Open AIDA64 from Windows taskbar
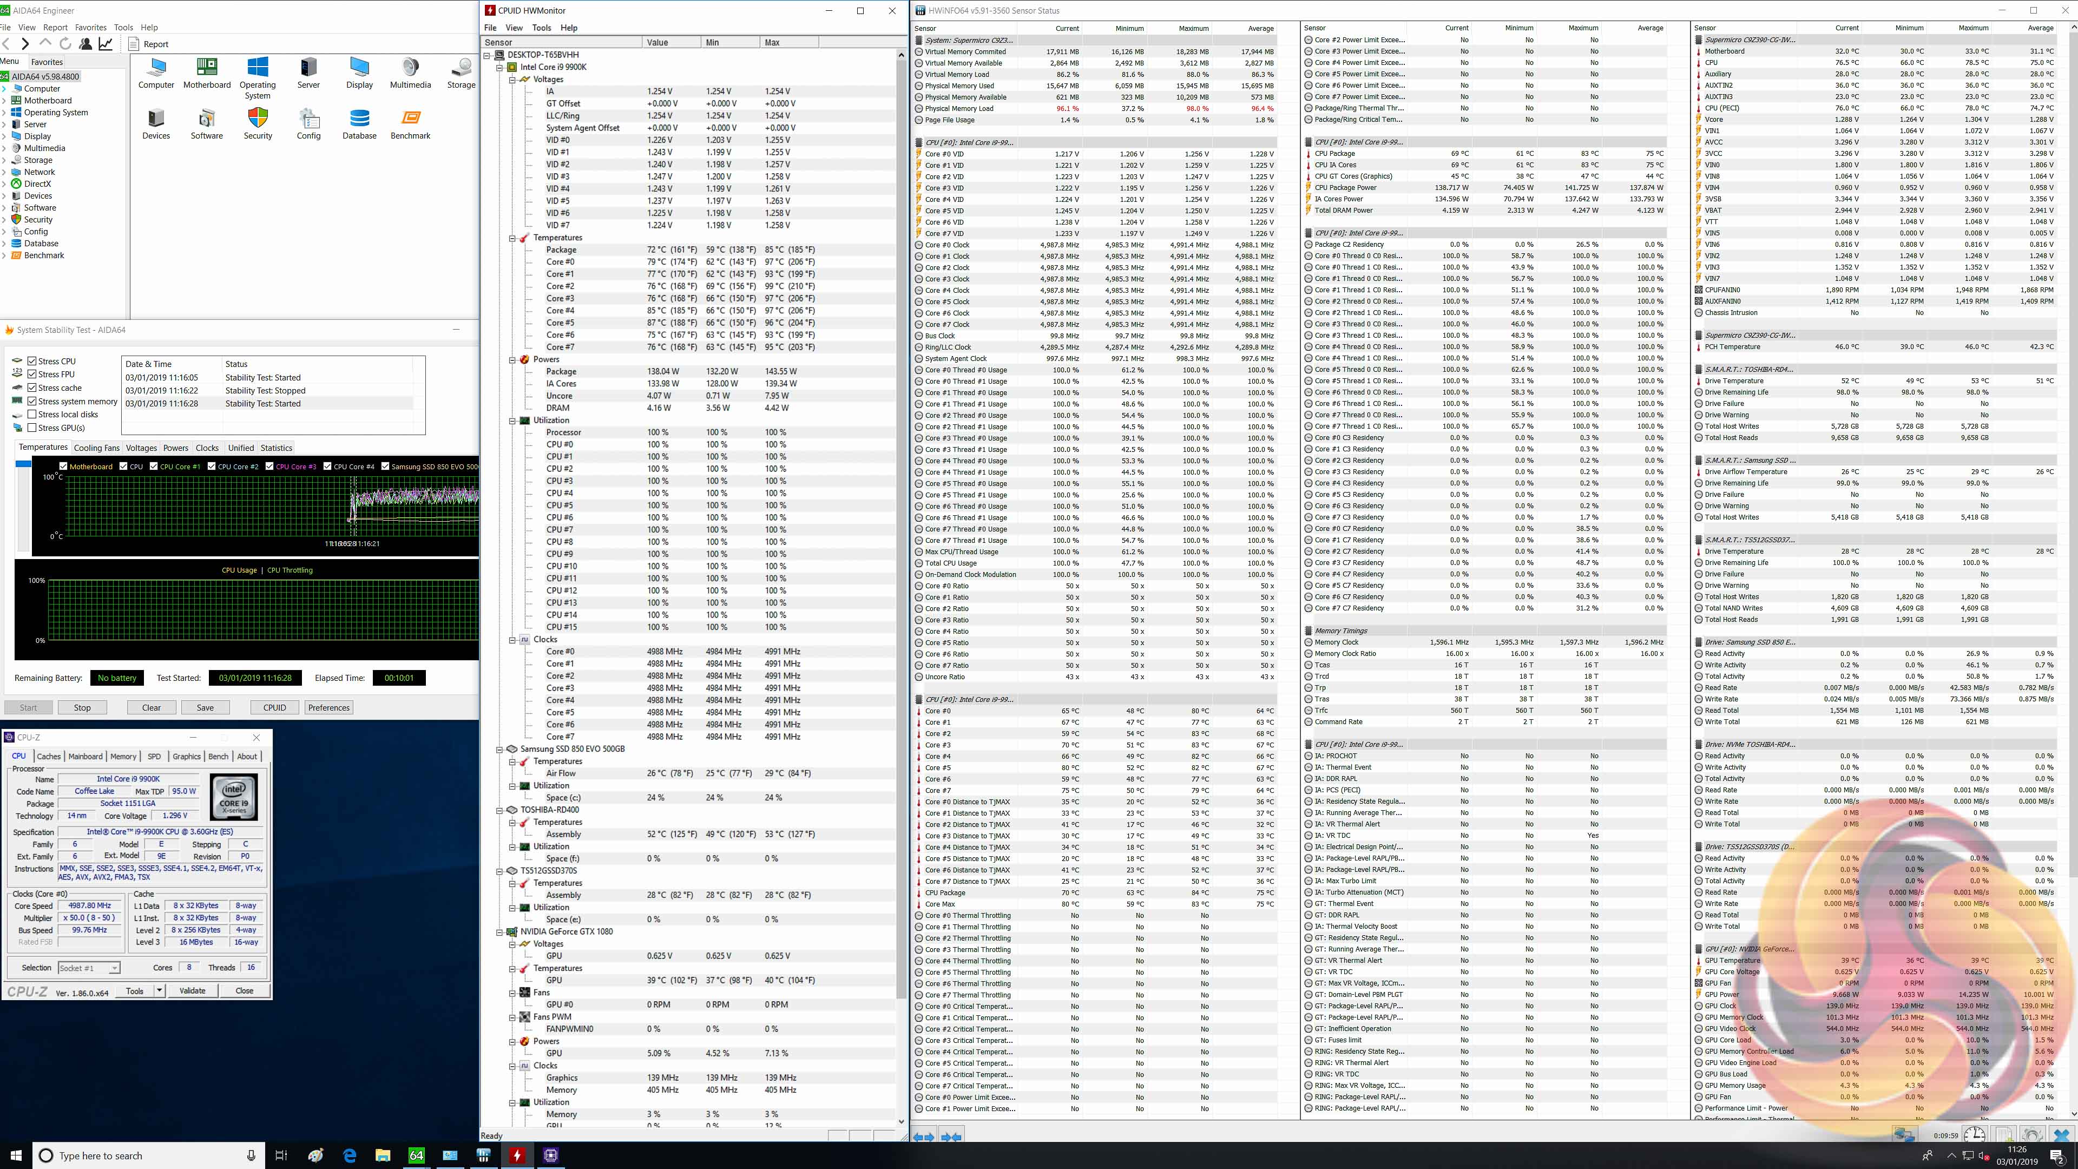2078x1169 pixels. (x=416, y=1155)
